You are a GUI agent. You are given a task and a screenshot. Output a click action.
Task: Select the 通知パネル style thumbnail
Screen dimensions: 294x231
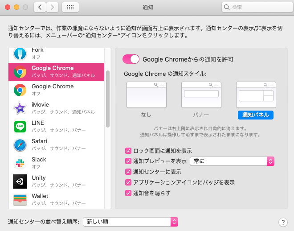click(256, 95)
